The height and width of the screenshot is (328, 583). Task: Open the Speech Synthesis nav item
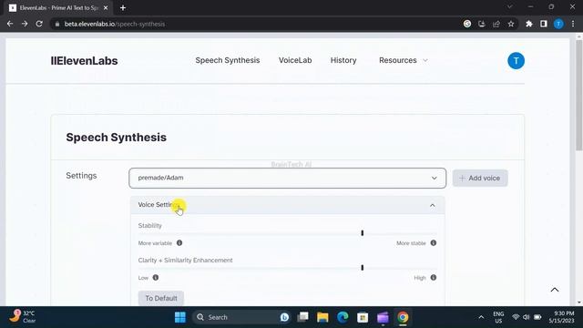(x=228, y=60)
